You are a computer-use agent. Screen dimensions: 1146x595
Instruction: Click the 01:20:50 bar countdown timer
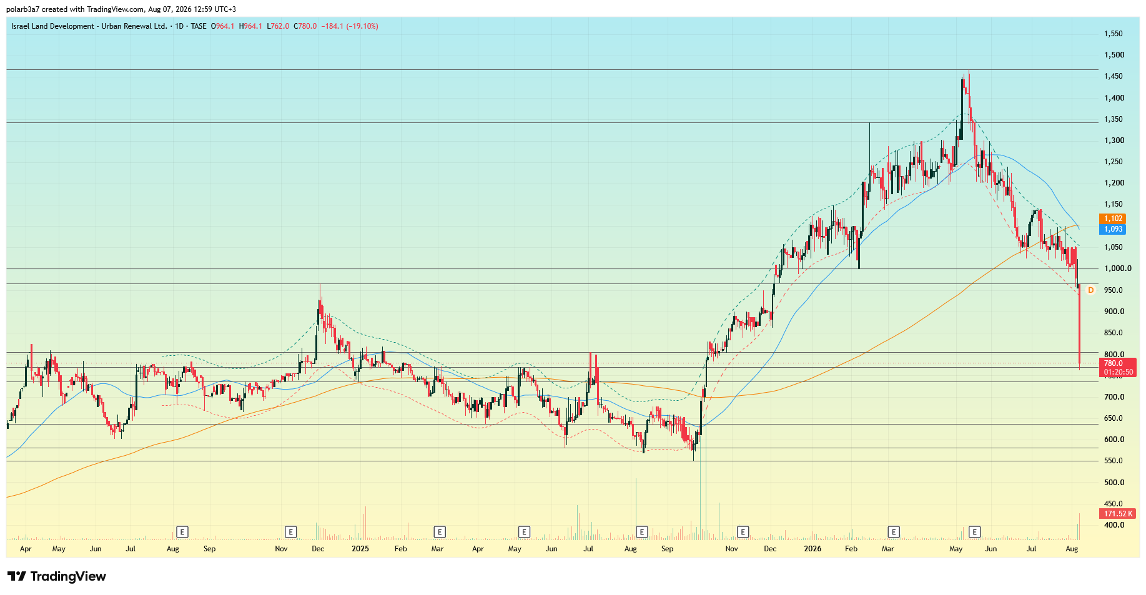point(1117,372)
